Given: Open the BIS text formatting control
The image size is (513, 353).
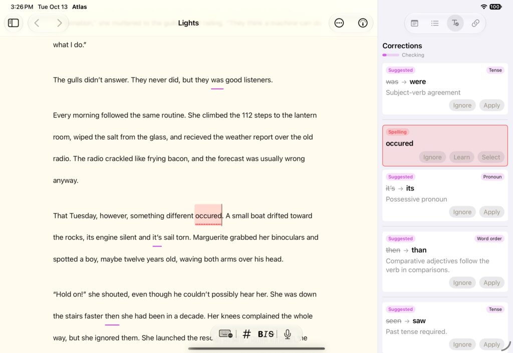Looking at the screenshot, I should pos(266,334).
